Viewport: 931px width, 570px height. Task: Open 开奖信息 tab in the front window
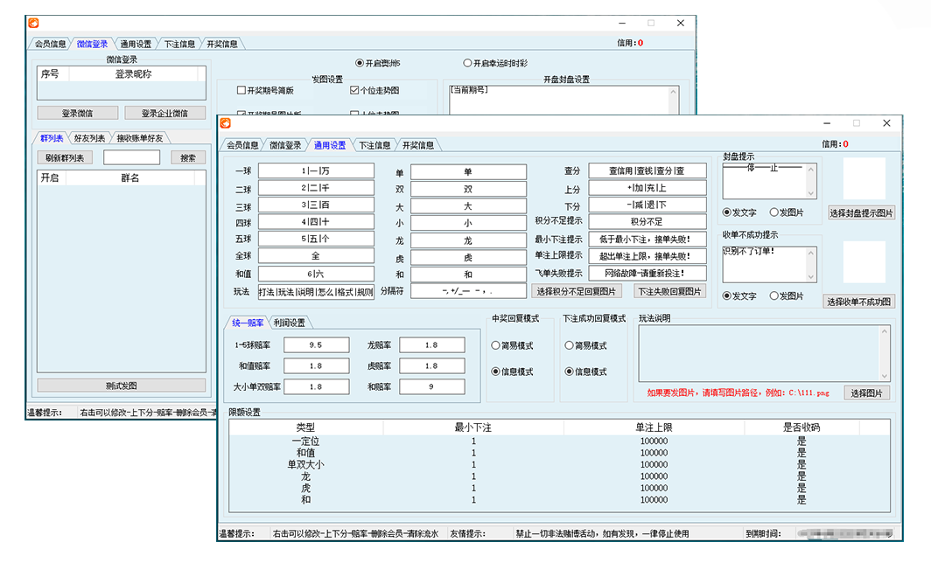(417, 145)
